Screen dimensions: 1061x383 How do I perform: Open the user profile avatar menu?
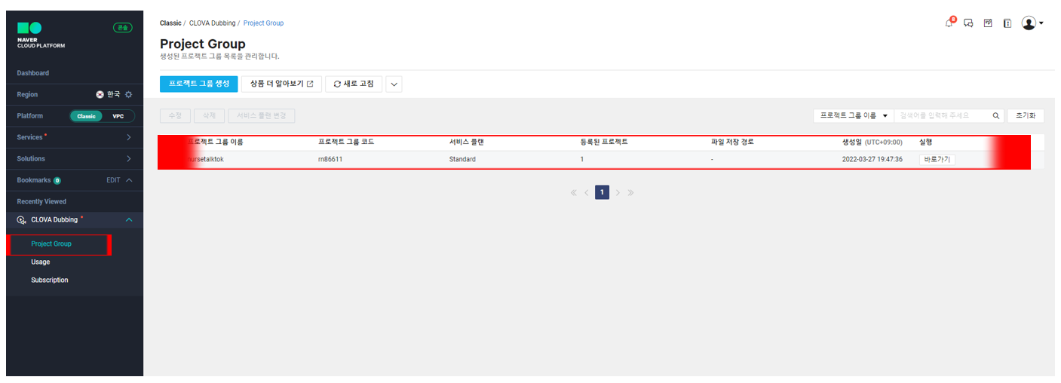click(x=1032, y=23)
